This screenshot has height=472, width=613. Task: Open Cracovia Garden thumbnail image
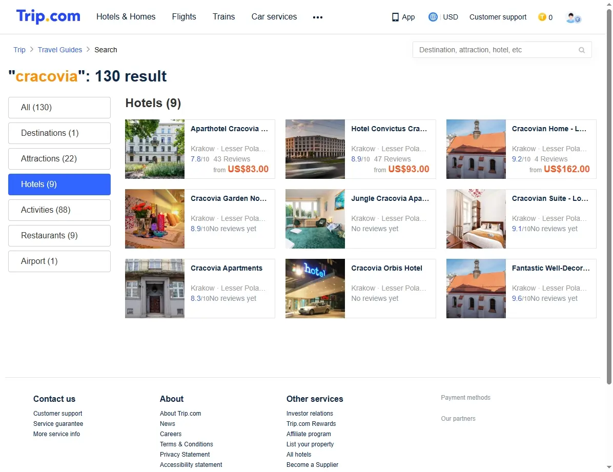(x=155, y=219)
